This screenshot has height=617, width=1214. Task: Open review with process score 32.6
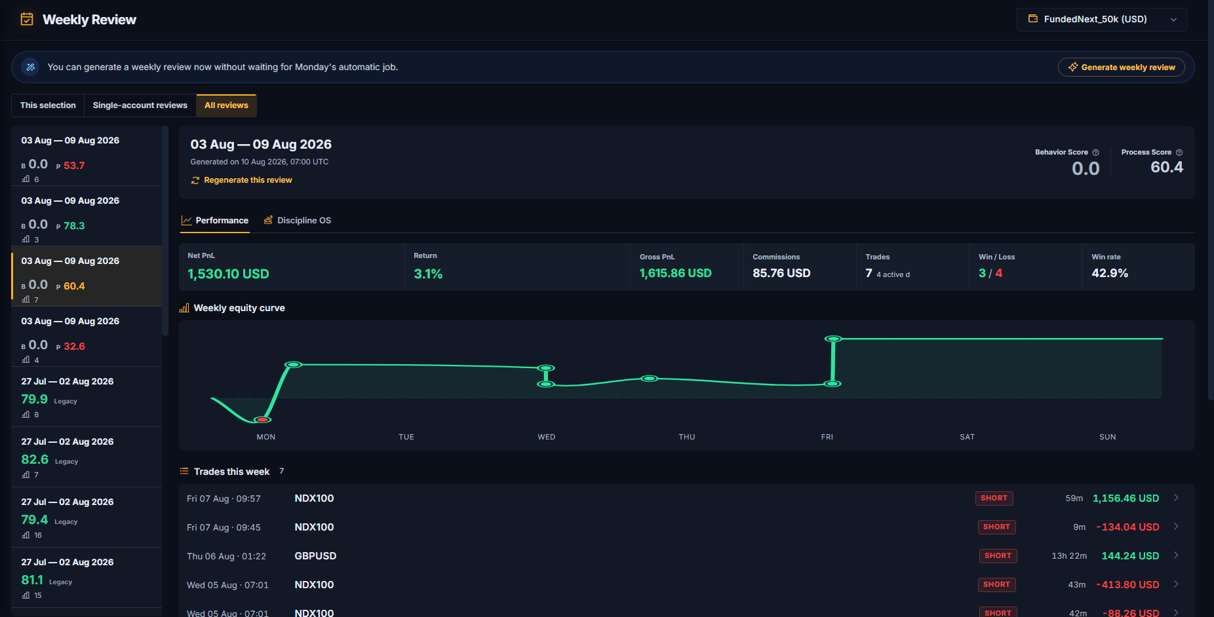(x=87, y=337)
